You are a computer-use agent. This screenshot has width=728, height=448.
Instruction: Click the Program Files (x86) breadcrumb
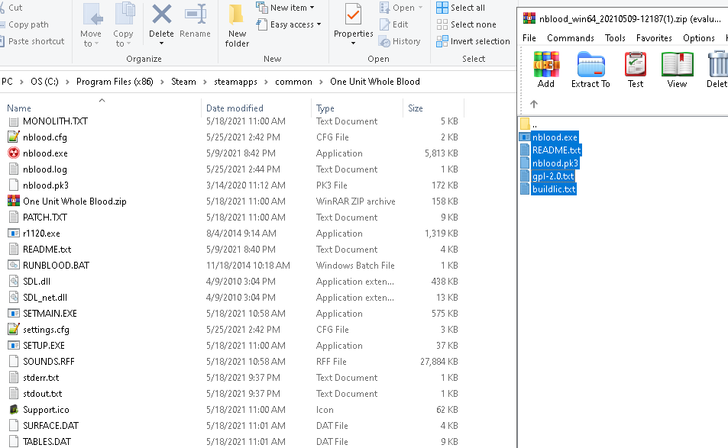click(x=115, y=82)
